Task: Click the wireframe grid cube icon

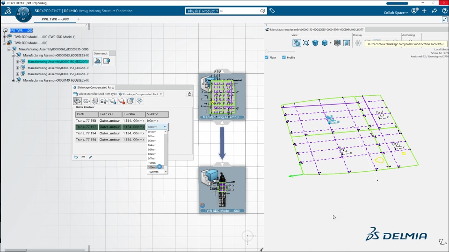Action: (x=337, y=43)
